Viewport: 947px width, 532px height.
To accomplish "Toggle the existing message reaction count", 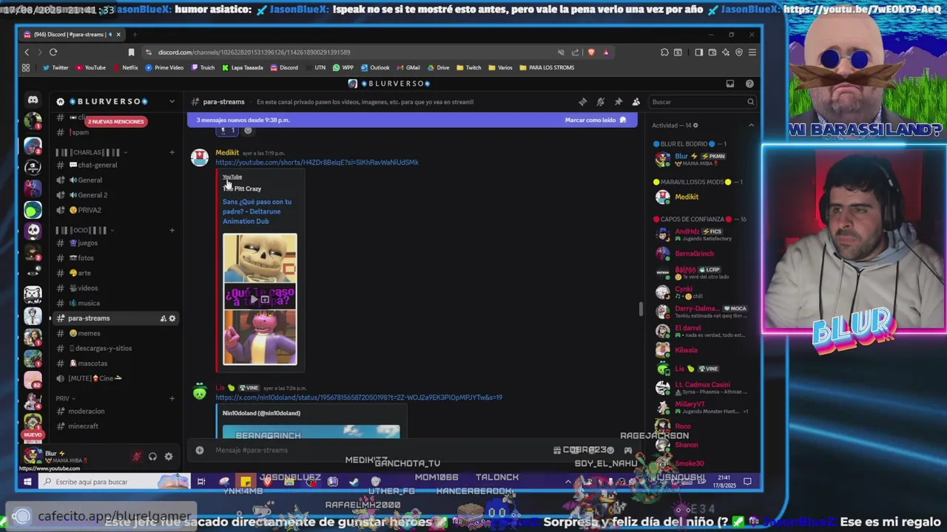I will point(228,130).
